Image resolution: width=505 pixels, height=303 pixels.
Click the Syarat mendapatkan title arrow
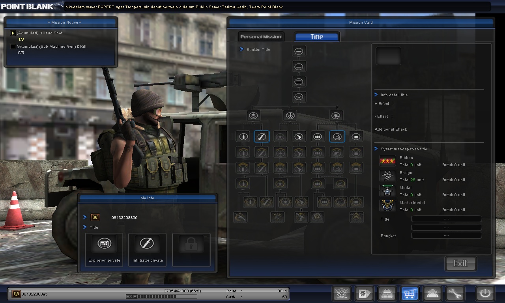376,149
